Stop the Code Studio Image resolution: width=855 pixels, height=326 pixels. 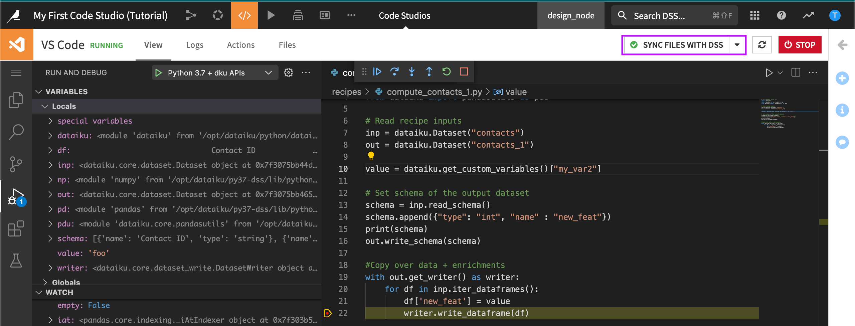coord(800,45)
